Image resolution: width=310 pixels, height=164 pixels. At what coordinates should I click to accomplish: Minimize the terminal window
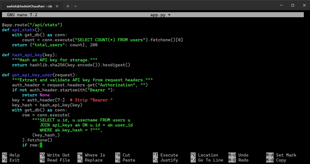tap(281, 5)
